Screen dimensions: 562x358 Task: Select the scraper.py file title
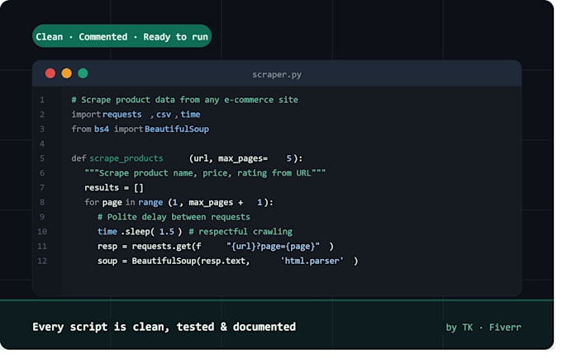point(277,75)
